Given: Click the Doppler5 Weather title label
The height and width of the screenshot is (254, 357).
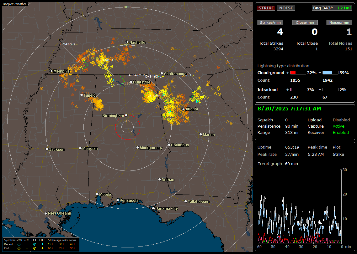Looking at the screenshot, I should click(x=14, y=4).
